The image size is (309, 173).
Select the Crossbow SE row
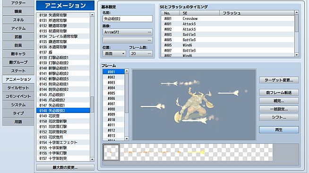[x=228, y=18]
